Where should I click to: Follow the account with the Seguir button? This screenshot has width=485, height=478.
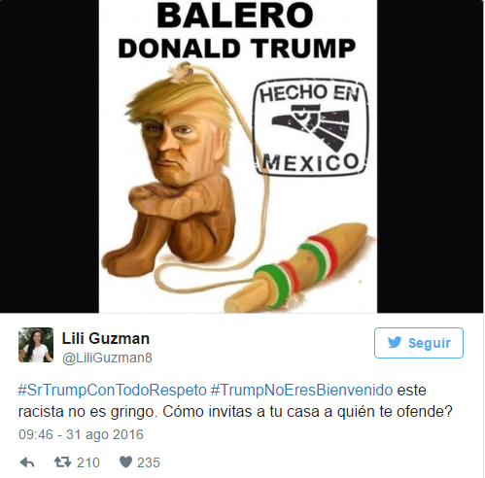click(x=419, y=343)
